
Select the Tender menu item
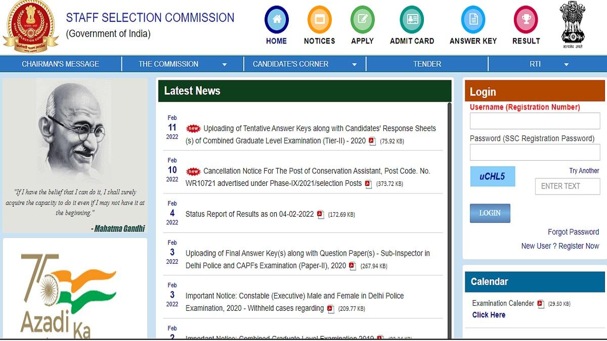[x=427, y=64]
